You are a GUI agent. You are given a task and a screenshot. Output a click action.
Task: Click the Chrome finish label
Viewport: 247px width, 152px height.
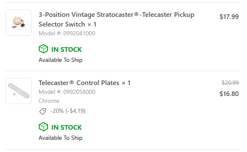click(x=49, y=101)
